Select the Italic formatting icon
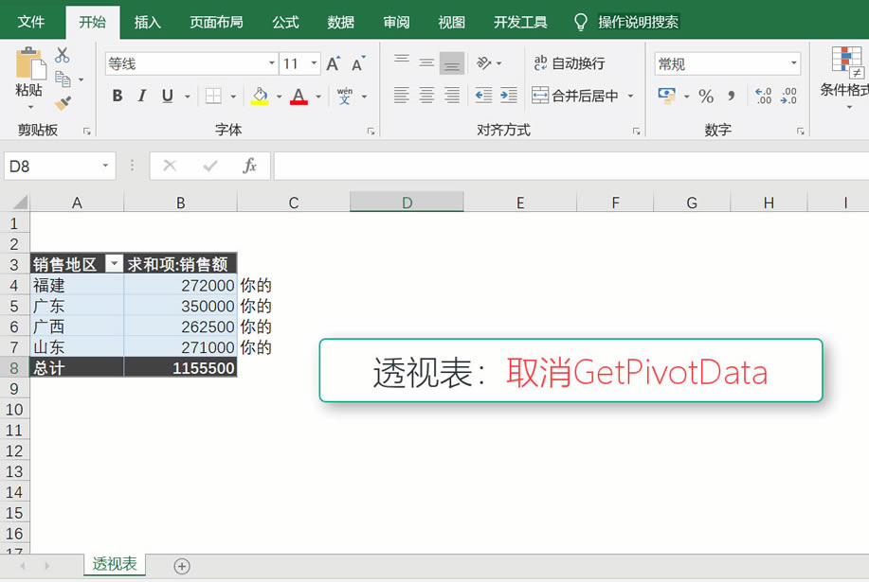 142,96
